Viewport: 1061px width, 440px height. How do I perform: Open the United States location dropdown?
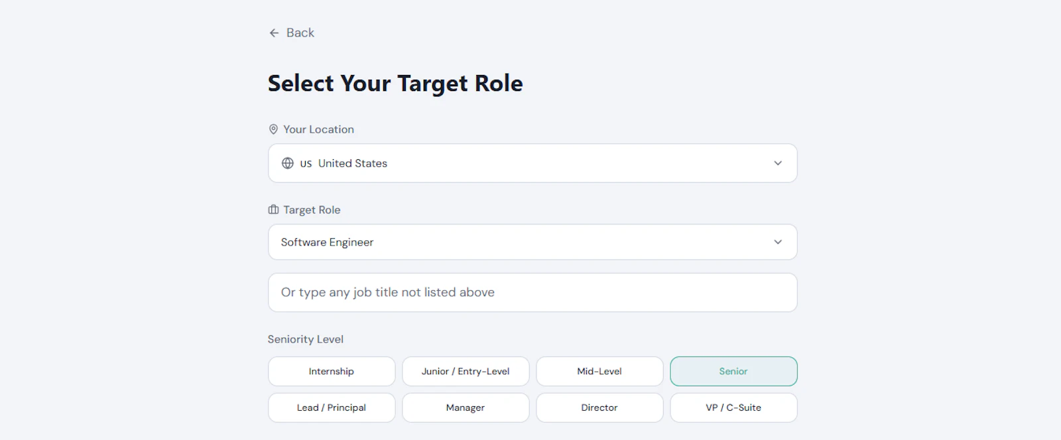point(532,163)
